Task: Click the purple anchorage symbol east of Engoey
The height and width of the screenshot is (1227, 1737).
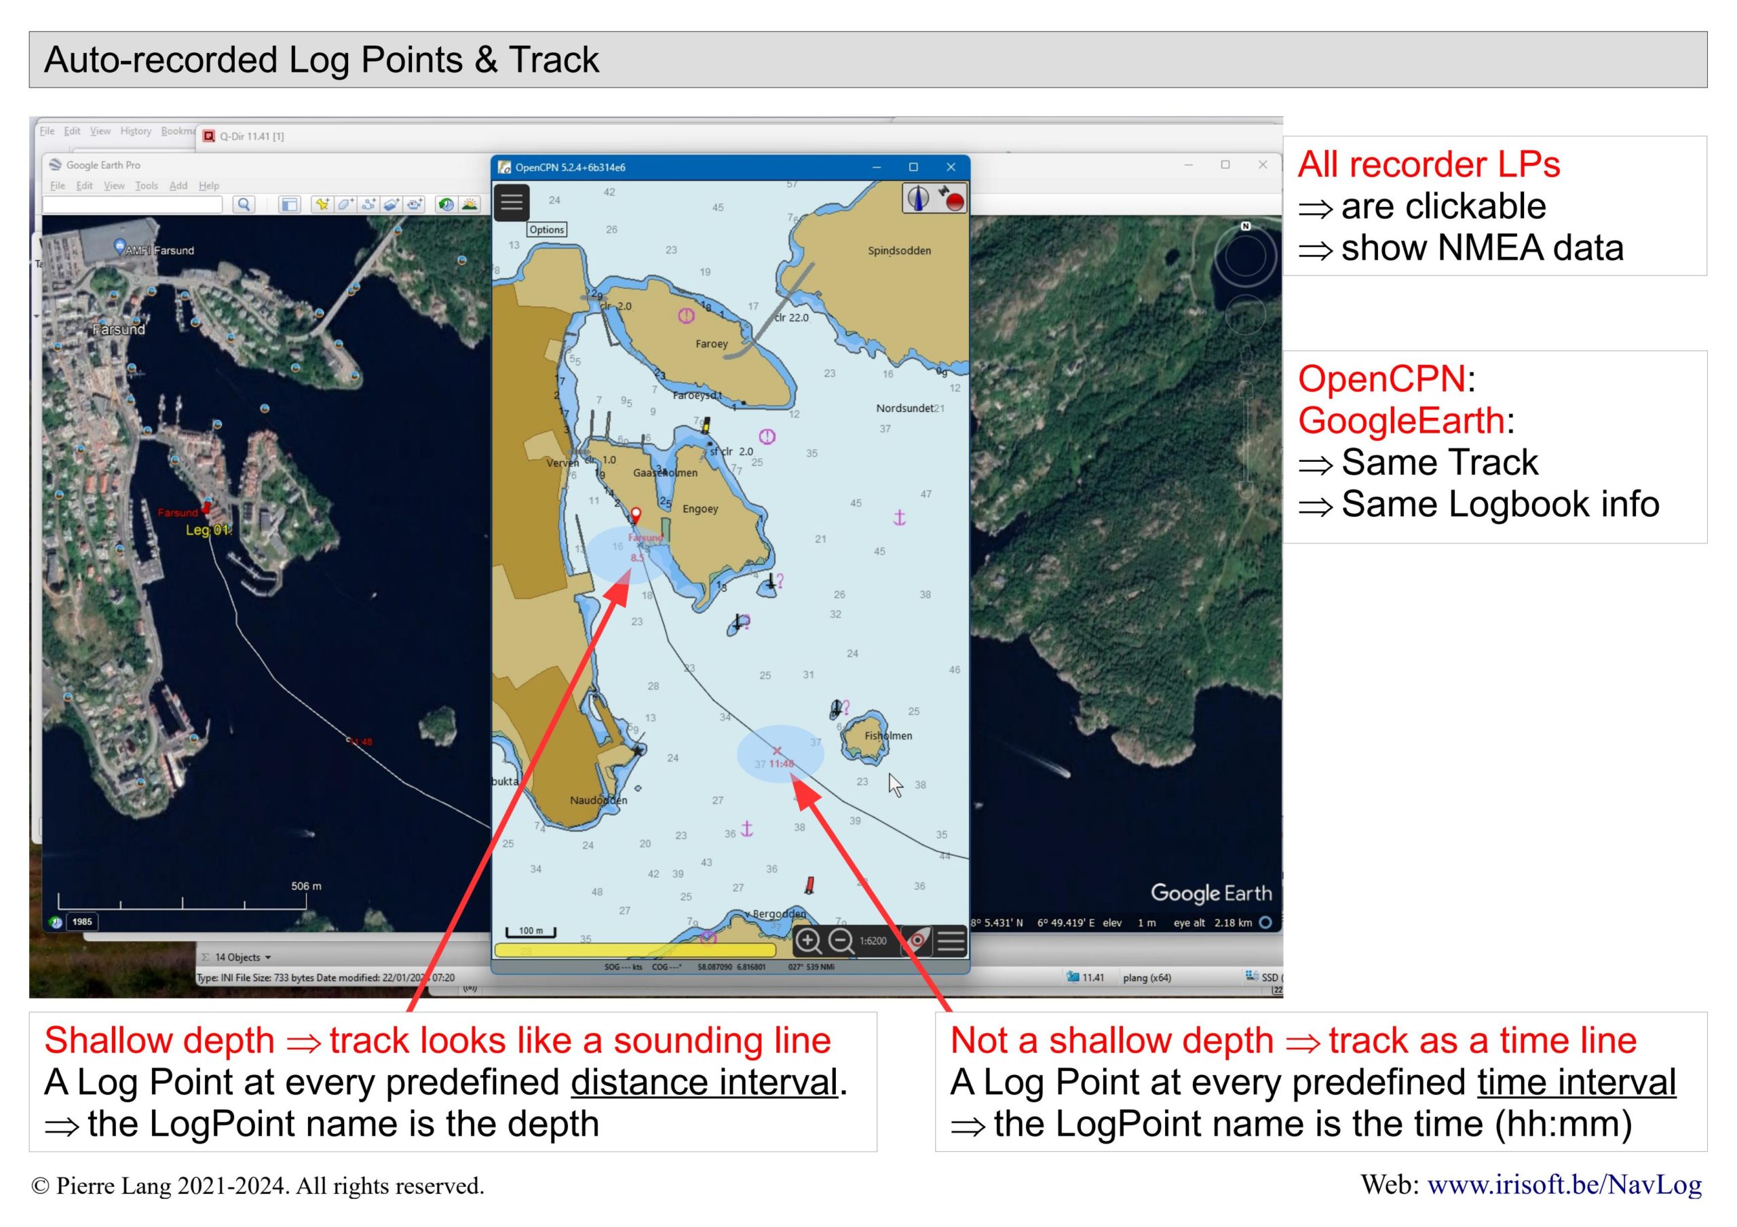Action: (x=900, y=518)
